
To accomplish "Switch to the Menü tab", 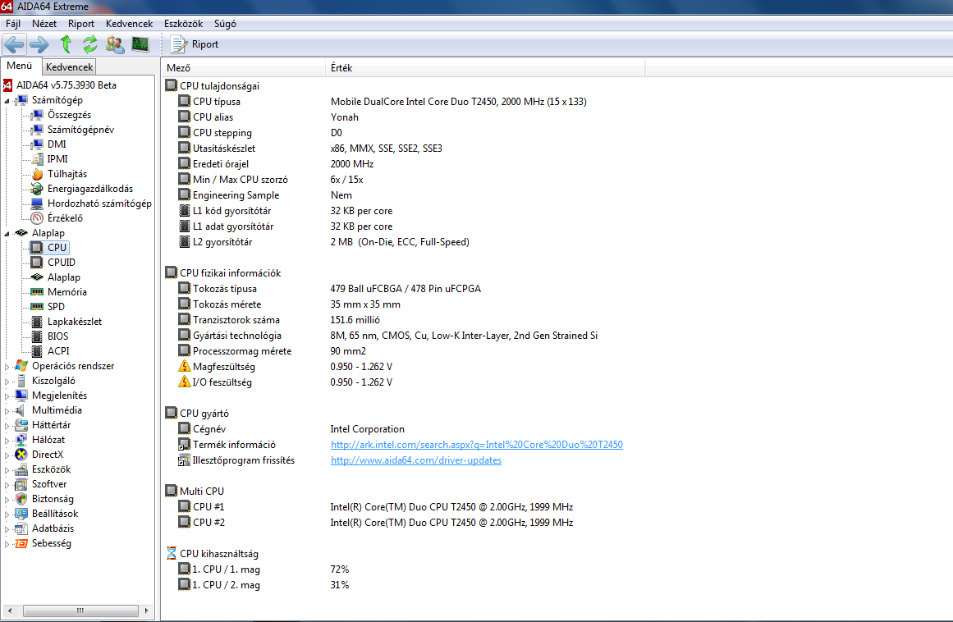I will coord(20,66).
